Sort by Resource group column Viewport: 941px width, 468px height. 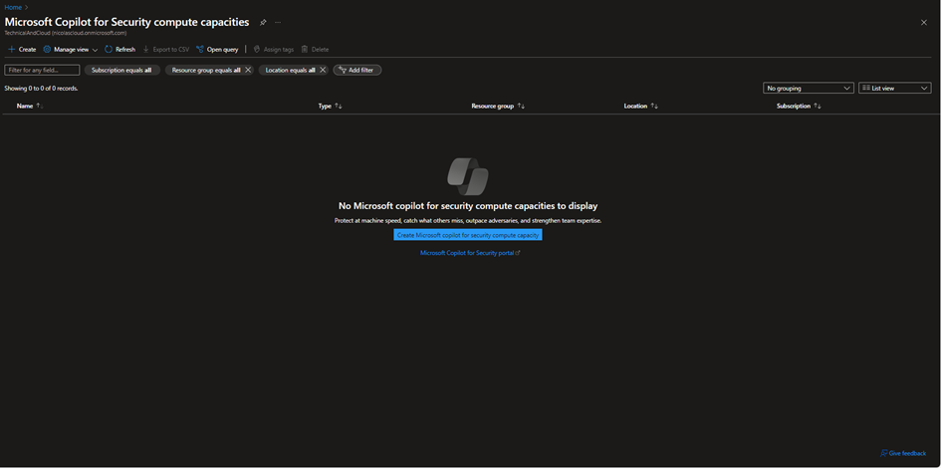[x=521, y=106]
